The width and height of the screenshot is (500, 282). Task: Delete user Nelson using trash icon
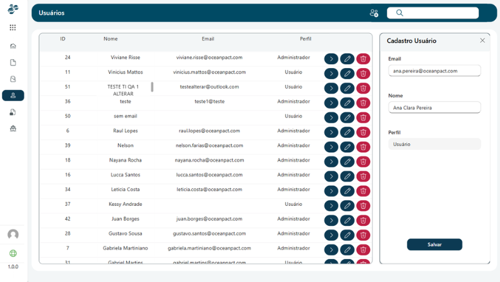click(x=363, y=146)
